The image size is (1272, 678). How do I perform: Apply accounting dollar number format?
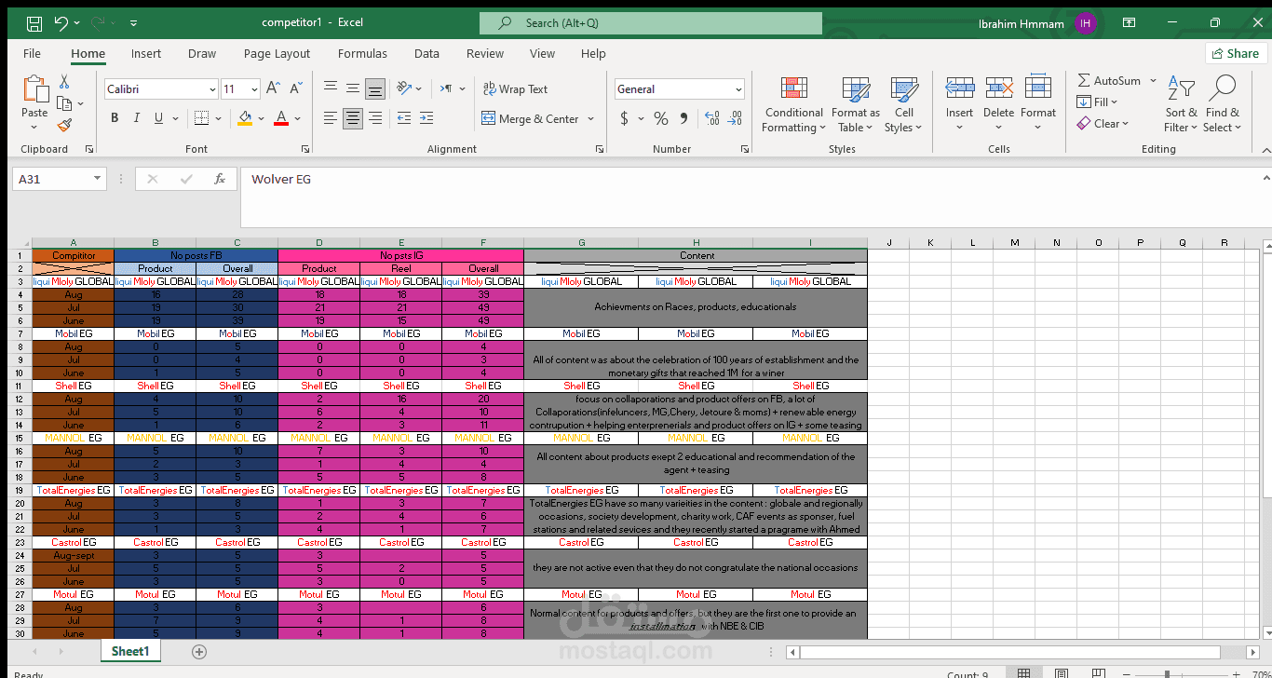click(624, 118)
